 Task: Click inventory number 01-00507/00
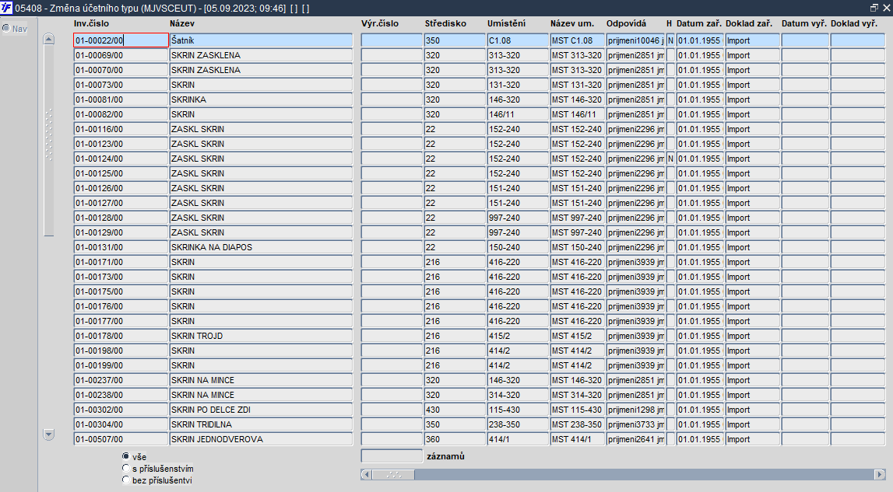[x=121, y=439]
